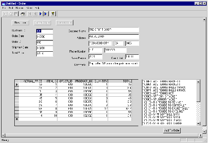
Task: Advance to the next record
Action: pos(40,14)
